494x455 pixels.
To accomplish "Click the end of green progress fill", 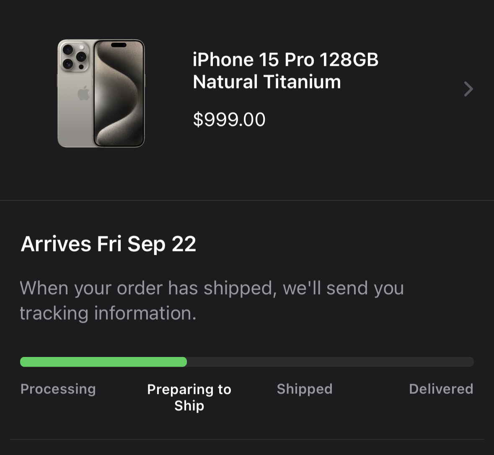I will click(185, 362).
